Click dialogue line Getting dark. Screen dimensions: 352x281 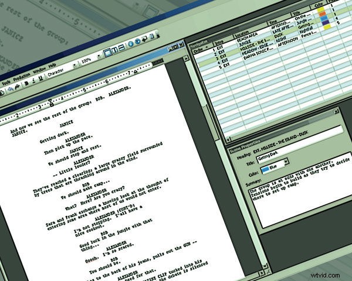(54, 137)
